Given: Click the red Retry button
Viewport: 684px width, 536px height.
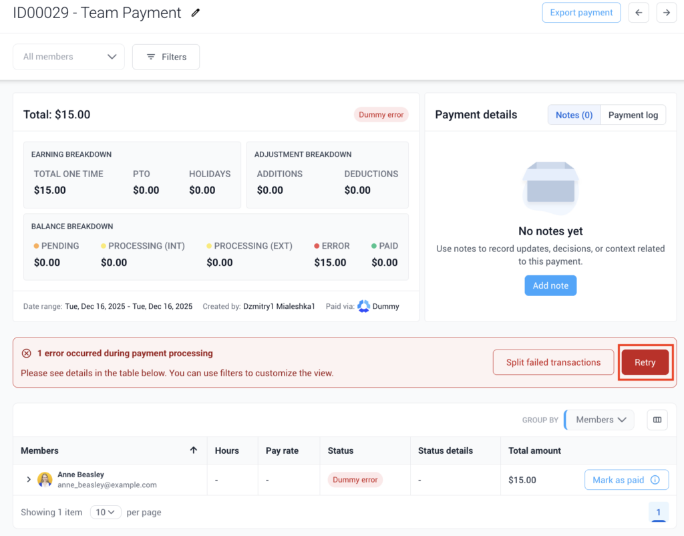Looking at the screenshot, I should click(645, 362).
